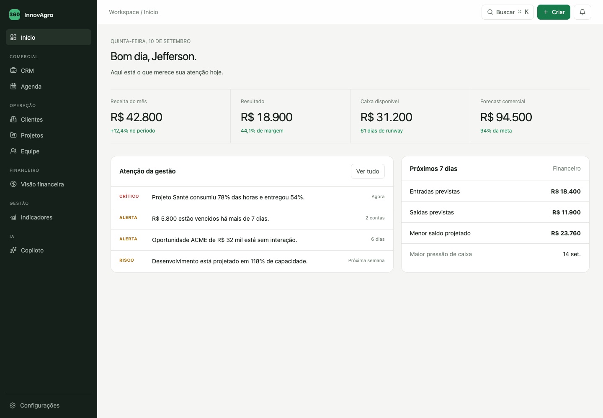Click the Configurações gear icon
This screenshot has height=418, width=603.
(x=13, y=405)
